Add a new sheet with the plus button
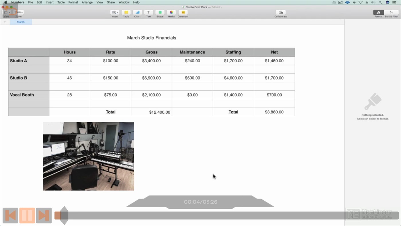 [x=5, y=22]
